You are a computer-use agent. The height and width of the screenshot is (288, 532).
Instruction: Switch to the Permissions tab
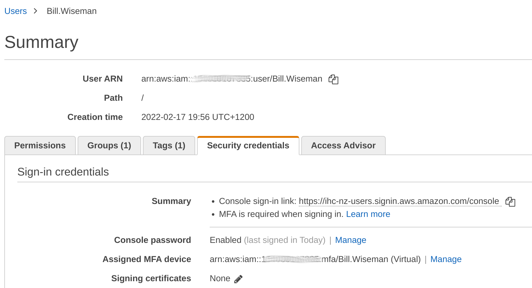click(x=40, y=146)
